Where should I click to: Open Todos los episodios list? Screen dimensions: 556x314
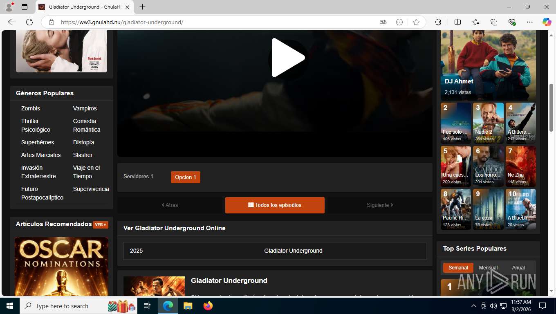click(275, 205)
